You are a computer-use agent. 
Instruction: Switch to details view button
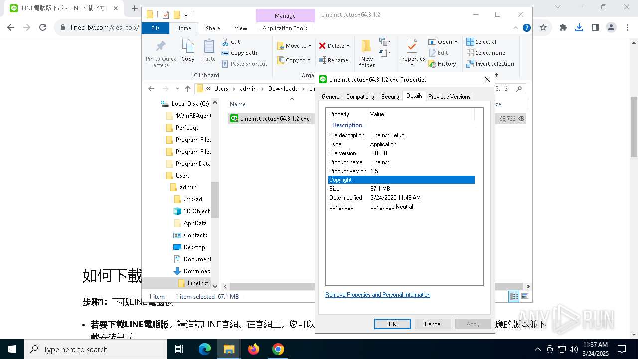click(x=514, y=296)
